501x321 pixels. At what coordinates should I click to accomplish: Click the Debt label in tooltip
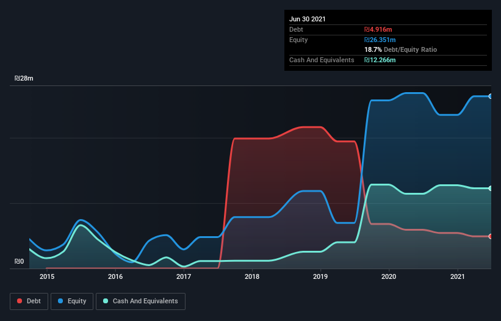coord(296,29)
